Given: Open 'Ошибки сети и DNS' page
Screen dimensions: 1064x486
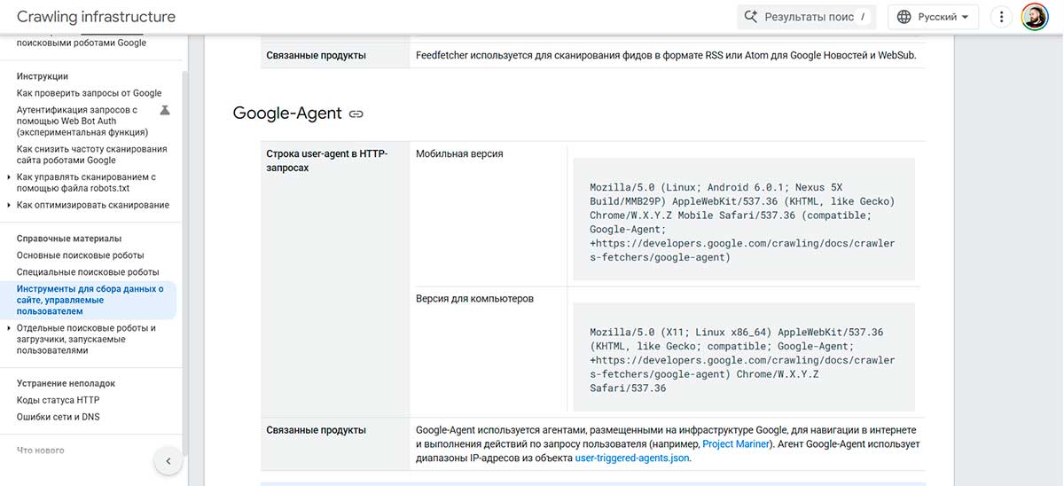Looking at the screenshot, I should 58,417.
